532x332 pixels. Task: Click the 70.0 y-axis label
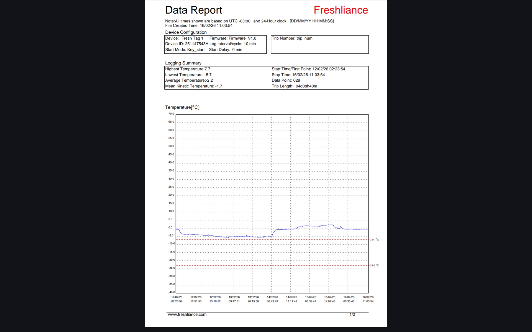[x=171, y=114]
